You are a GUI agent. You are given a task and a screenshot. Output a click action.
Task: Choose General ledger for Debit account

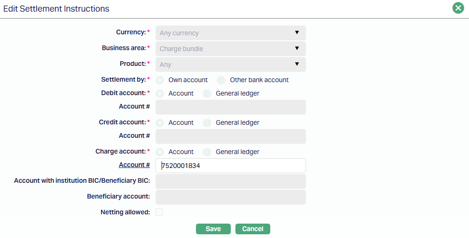tap(208, 93)
